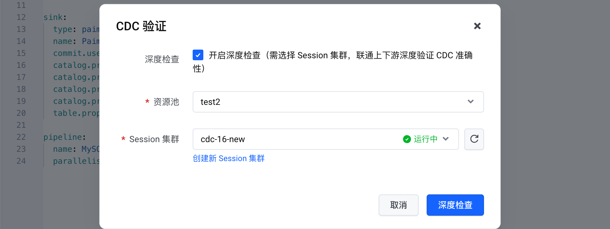Click line number 24 in the gutter
This screenshot has width=610, height=229.
coord(21,161)
